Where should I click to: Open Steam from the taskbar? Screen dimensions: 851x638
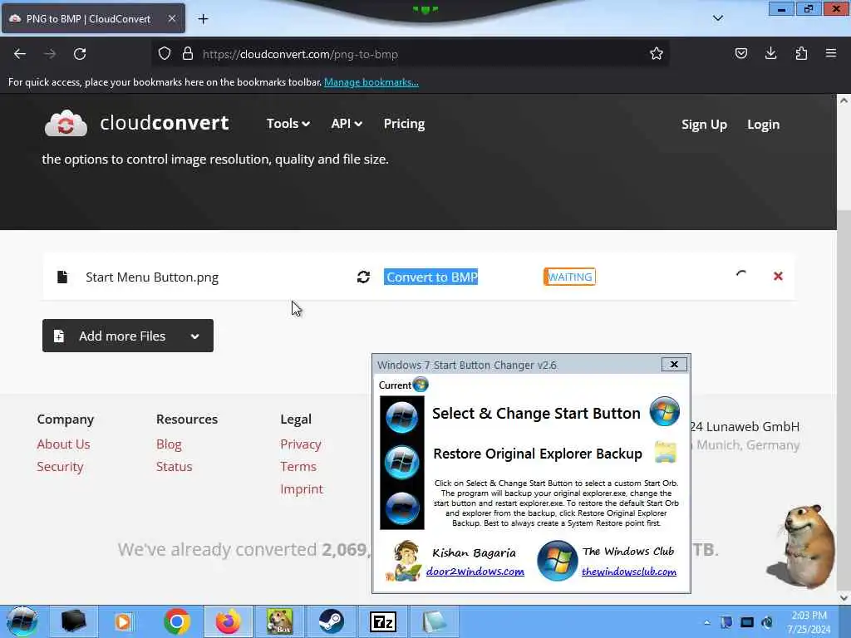click(x=331, y=621)
